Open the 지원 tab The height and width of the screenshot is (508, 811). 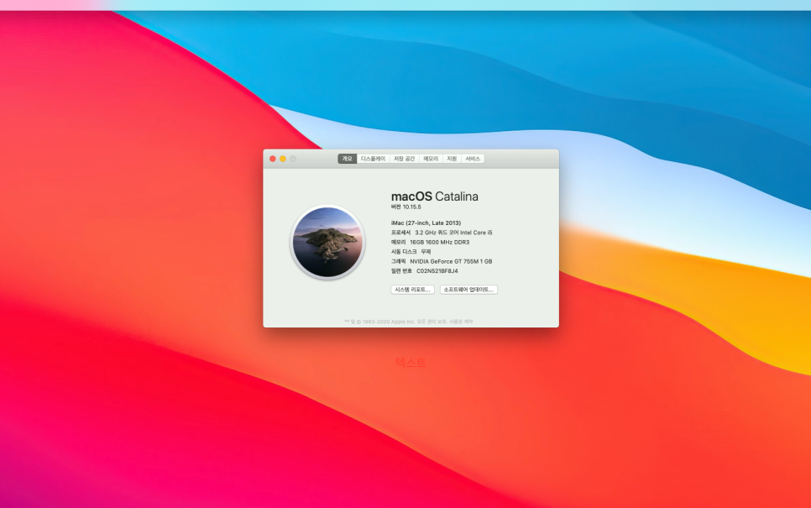pos(452,159)
